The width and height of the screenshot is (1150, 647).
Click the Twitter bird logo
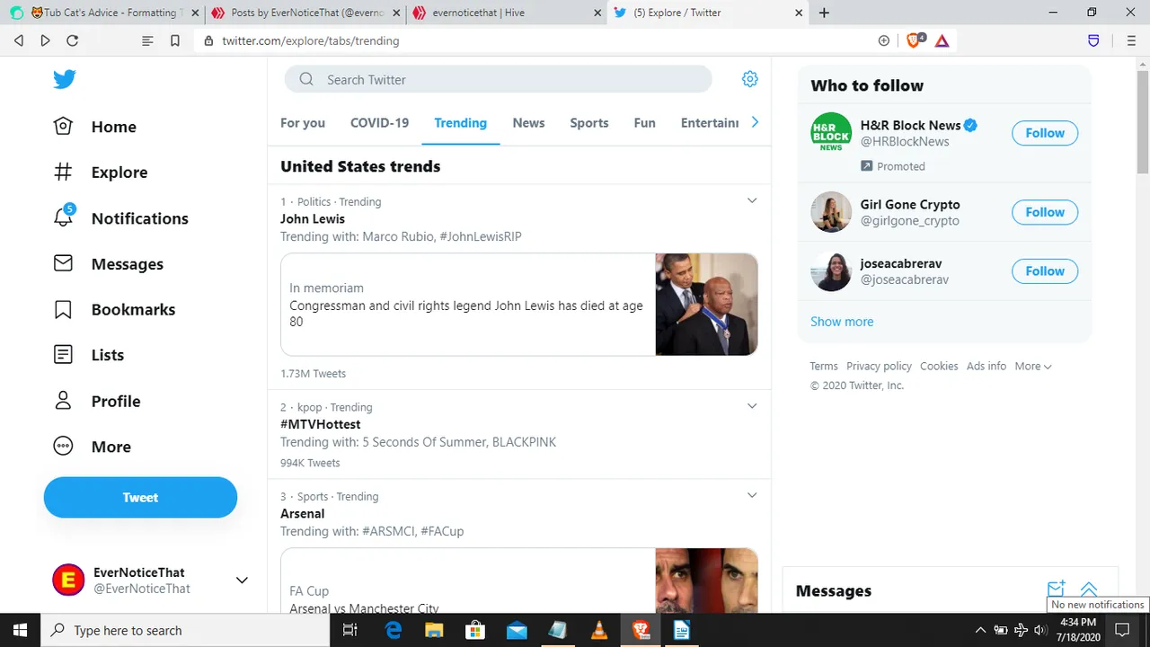64,79
